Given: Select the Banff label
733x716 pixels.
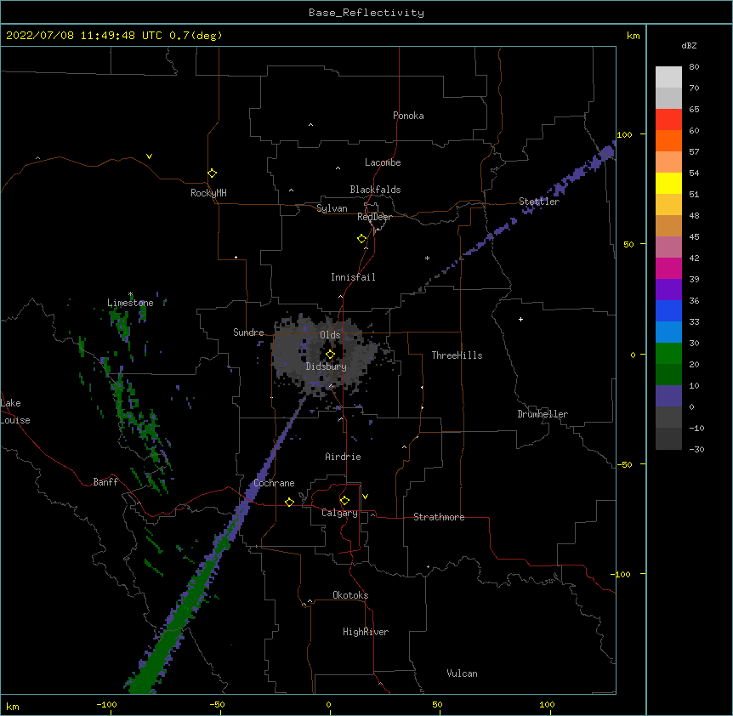Looking at the screenshot, I should click(x=105, y=482).
